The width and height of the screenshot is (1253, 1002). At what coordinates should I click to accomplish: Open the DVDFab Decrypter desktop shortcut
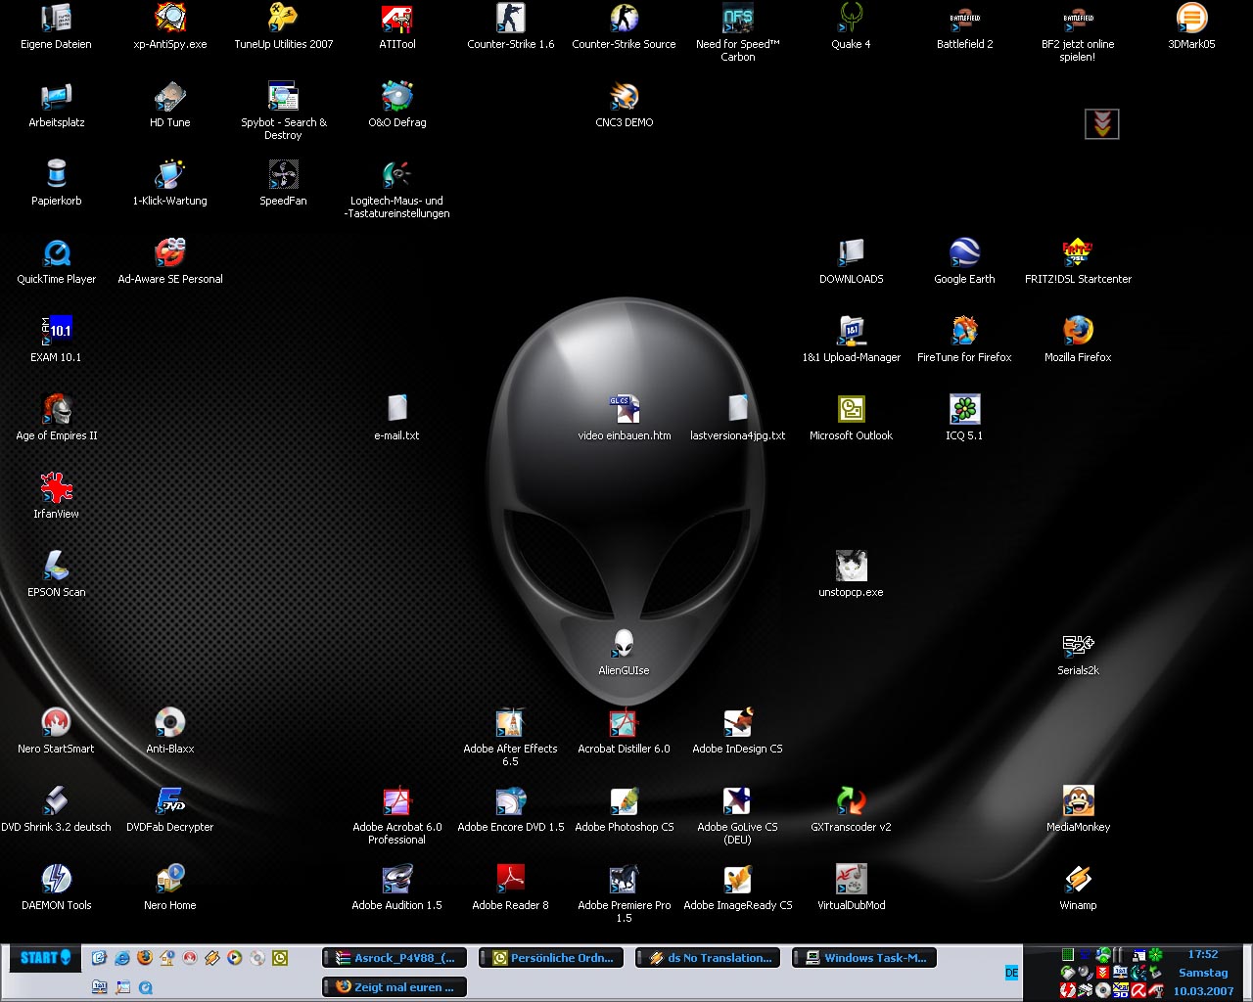pyautogui.click(x=169, y=810)
